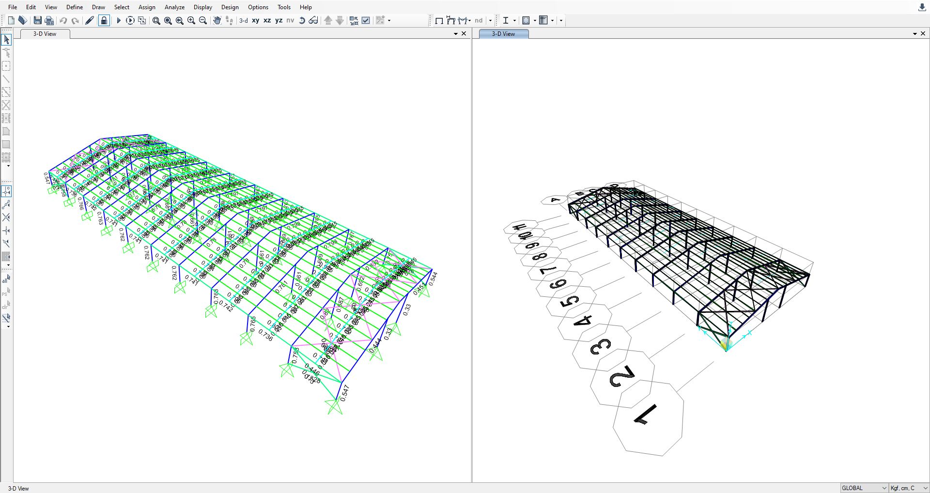Click the Undo arrow button
The height and width of the screenshot is (493, 930).
pyautogui.click(x=63, y=20)
